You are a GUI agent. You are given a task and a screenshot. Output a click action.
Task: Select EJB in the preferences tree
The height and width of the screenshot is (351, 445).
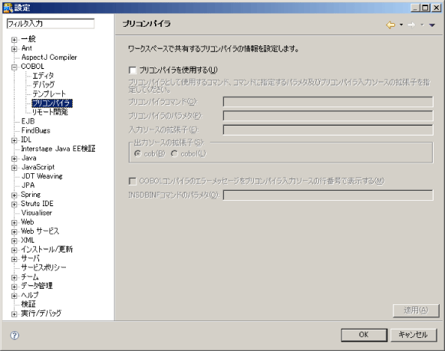[x=28, y=121]
